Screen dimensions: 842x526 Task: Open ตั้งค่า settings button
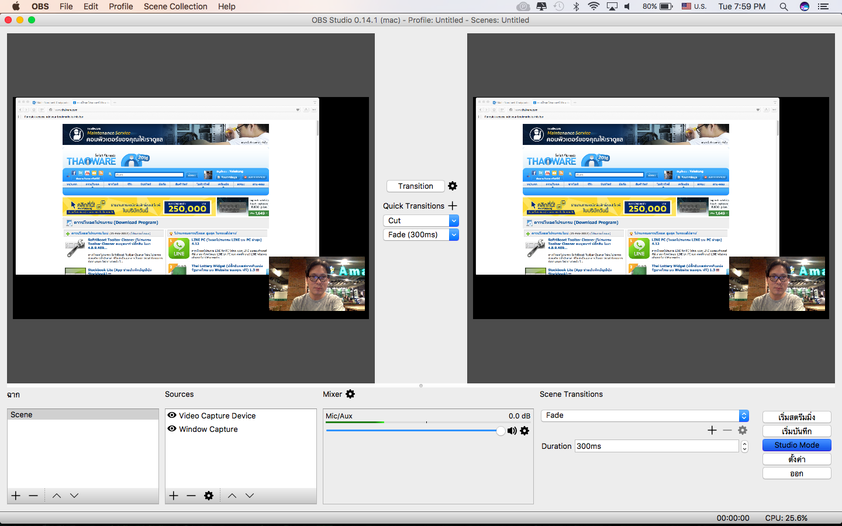coord(796,459)
